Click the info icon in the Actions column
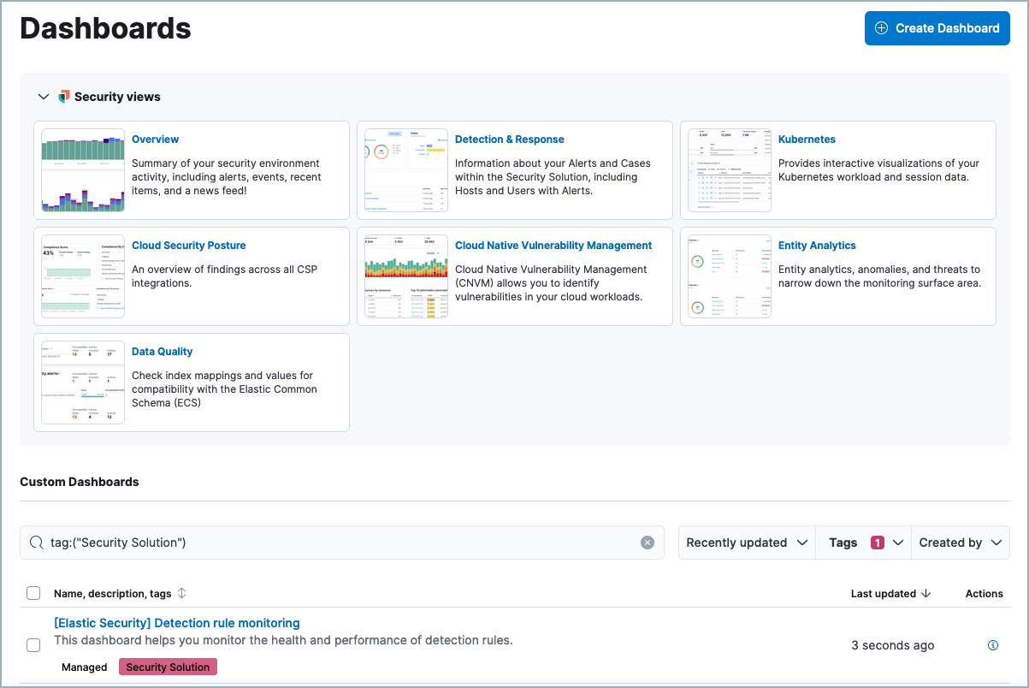 (x=992, y=645)
